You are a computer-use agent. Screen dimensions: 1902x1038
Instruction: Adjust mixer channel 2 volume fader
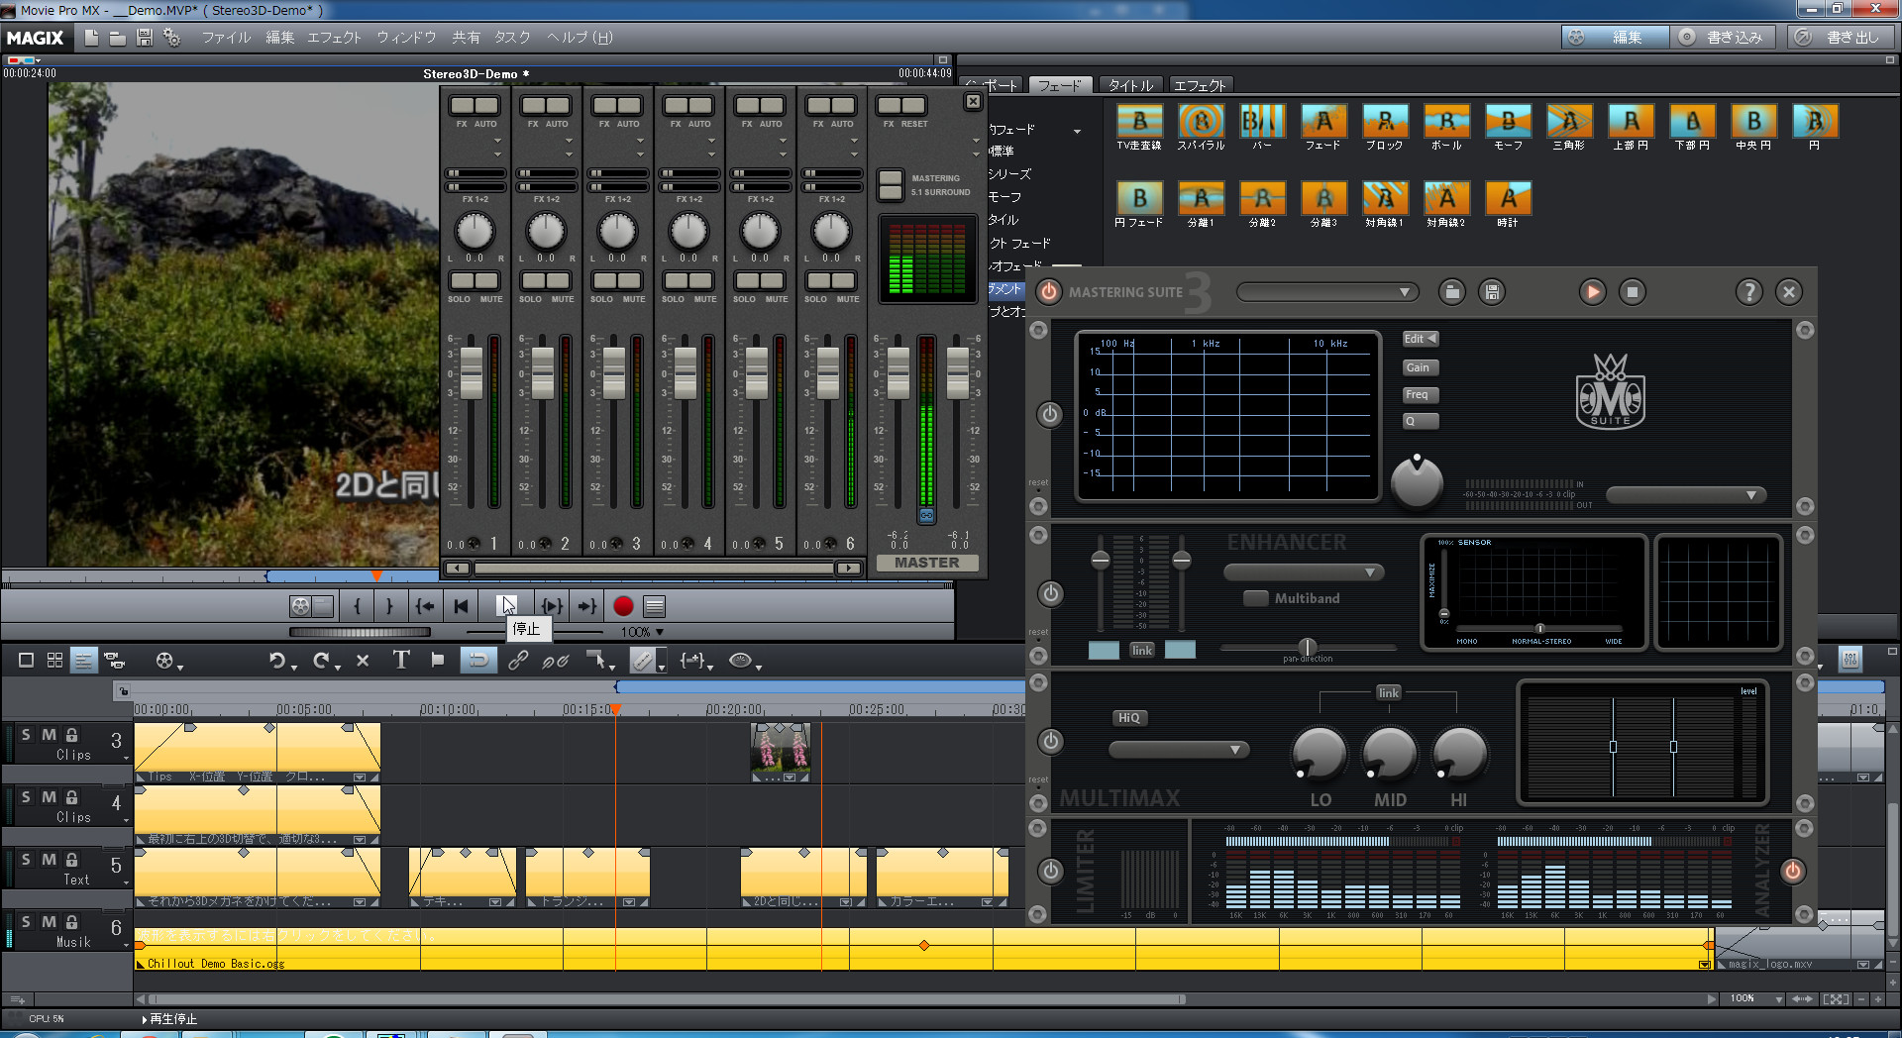point(543,373)
